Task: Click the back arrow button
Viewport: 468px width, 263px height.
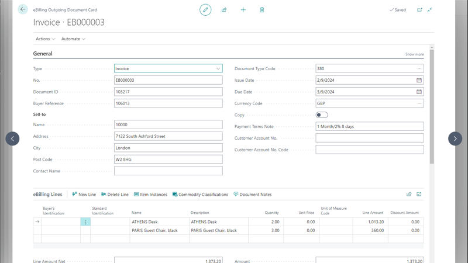Action: [23, 9]
